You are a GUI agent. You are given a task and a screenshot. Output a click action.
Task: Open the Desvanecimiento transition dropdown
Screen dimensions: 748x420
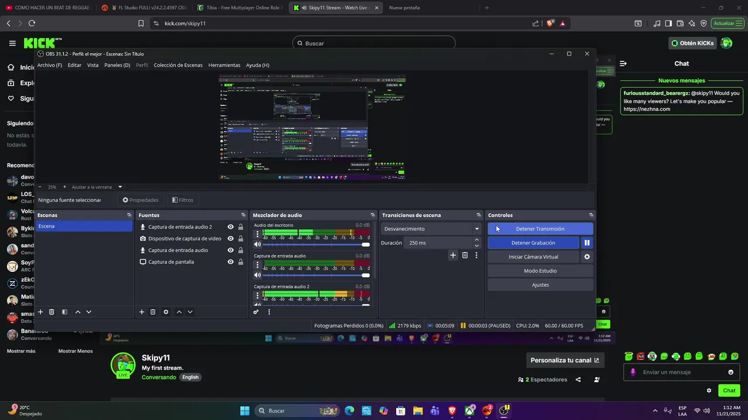point(431,229)
